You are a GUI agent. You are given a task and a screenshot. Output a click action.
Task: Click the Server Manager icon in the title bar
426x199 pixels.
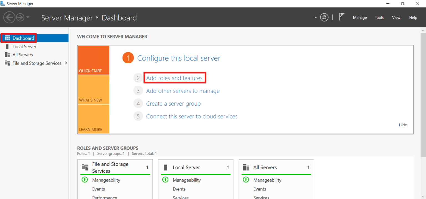pyautogui.click(x=3, y=3)
